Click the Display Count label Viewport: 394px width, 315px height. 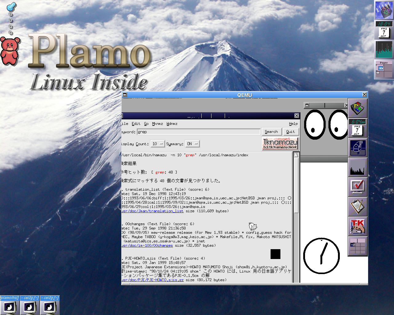[x=135, y=144]
